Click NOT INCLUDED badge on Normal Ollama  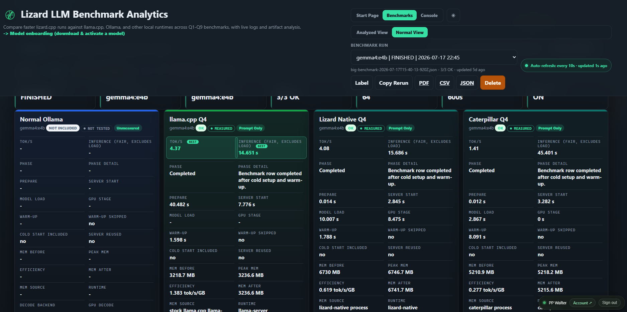tap(63, 128)
